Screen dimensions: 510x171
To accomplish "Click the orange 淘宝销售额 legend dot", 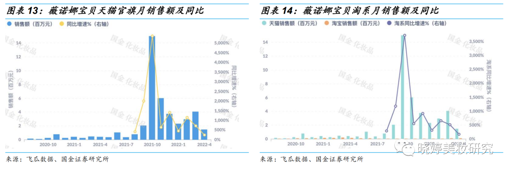I will 327,24.
